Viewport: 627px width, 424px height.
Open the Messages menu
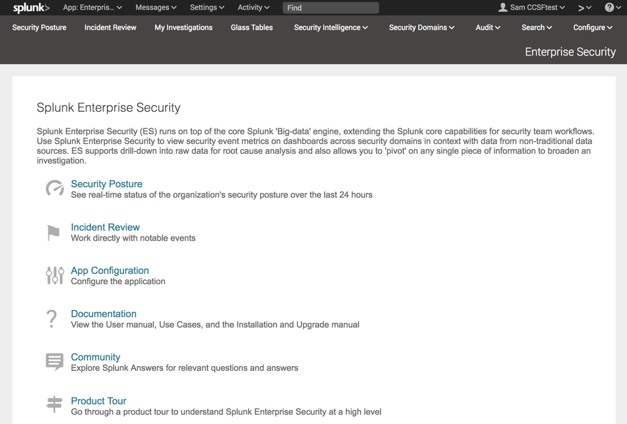(x=156, y=8)
